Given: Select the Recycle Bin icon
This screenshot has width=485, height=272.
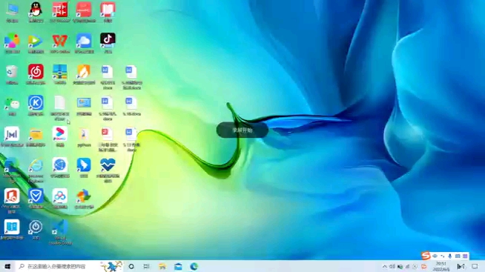Looking at the screenshot, I should click(12, 74).
